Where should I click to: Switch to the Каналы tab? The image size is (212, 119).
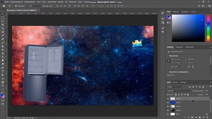(x=175, y=82)
